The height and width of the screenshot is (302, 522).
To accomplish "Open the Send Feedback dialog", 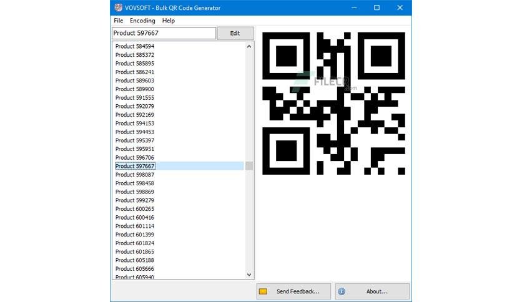I will tap(293, 291).
